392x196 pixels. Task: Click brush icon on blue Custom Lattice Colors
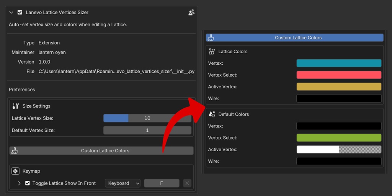(211, 38)
